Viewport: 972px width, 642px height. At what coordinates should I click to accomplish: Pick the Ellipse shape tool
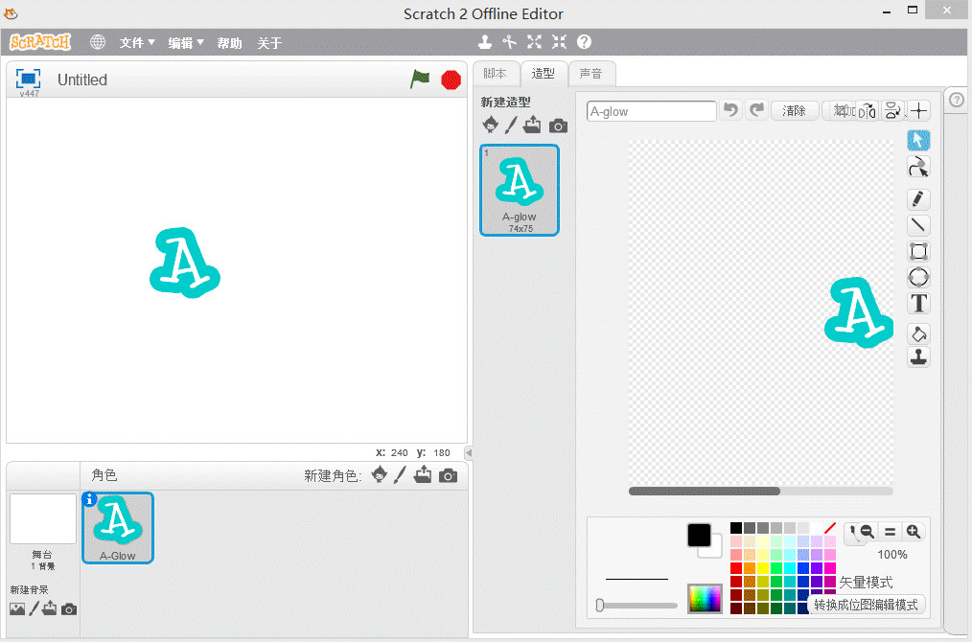click(918, 278)
